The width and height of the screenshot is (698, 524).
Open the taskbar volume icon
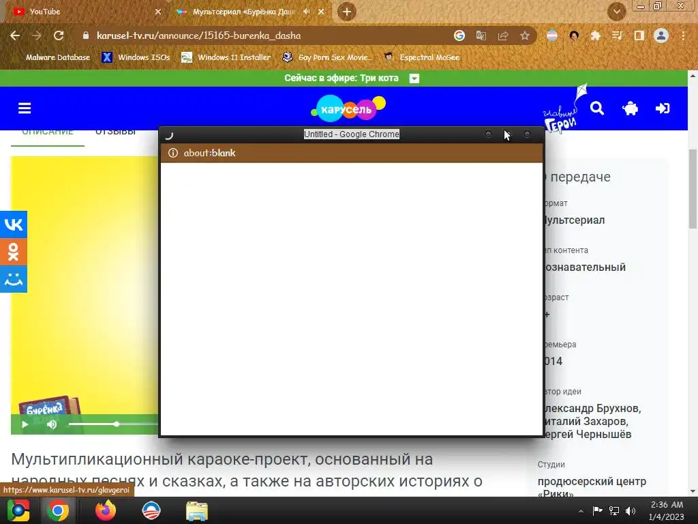(x=631, y=510)
